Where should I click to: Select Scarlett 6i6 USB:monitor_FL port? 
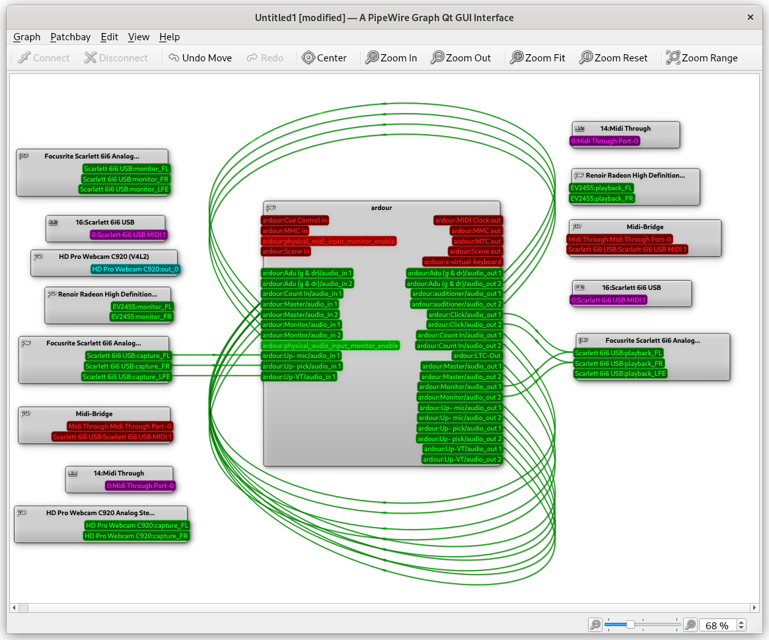click(x=126, y=168)
